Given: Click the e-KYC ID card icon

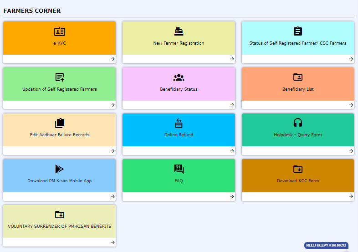Looking at the screenshot, I should click(60, 31).
